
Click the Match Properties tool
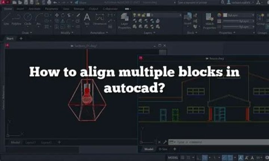pos(209,21)
